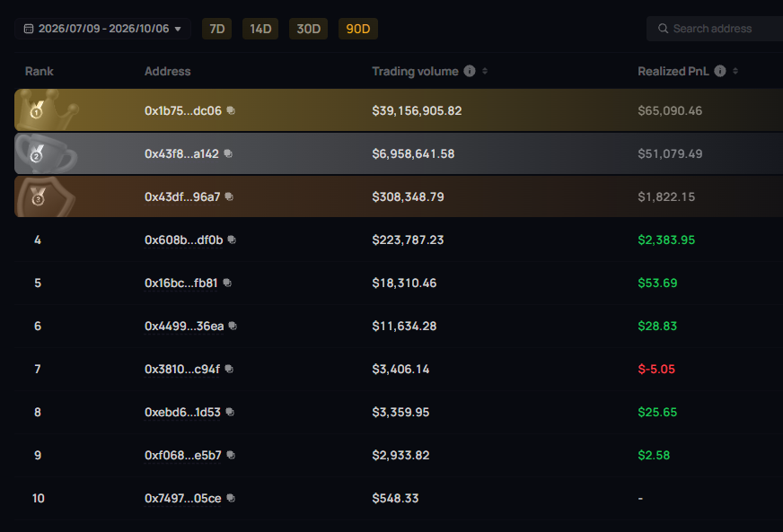Select the 14D time range
783x532 pixels.
coord(260,29)
